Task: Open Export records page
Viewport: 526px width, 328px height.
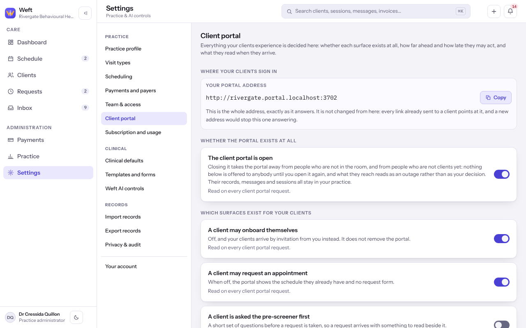Action: 144,231
